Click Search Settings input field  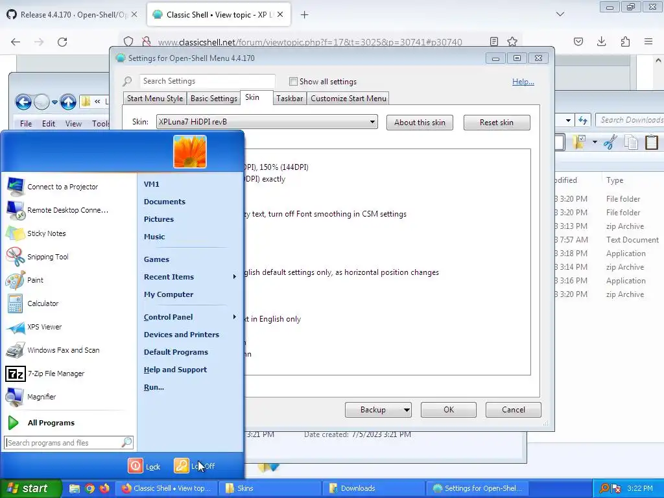click(x=207, y=81)
